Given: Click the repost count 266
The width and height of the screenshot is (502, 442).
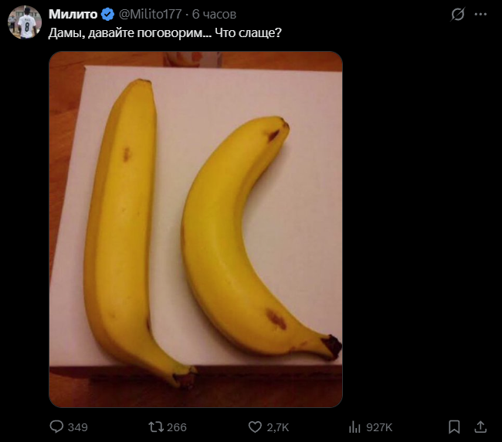Looking at the screenshot, I should click(177, 427).
